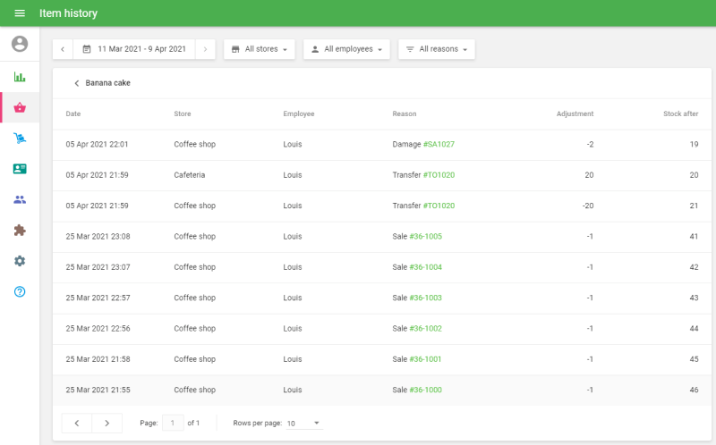Click the page number input field
Viewport: 716px width, 445px height.
173,424
